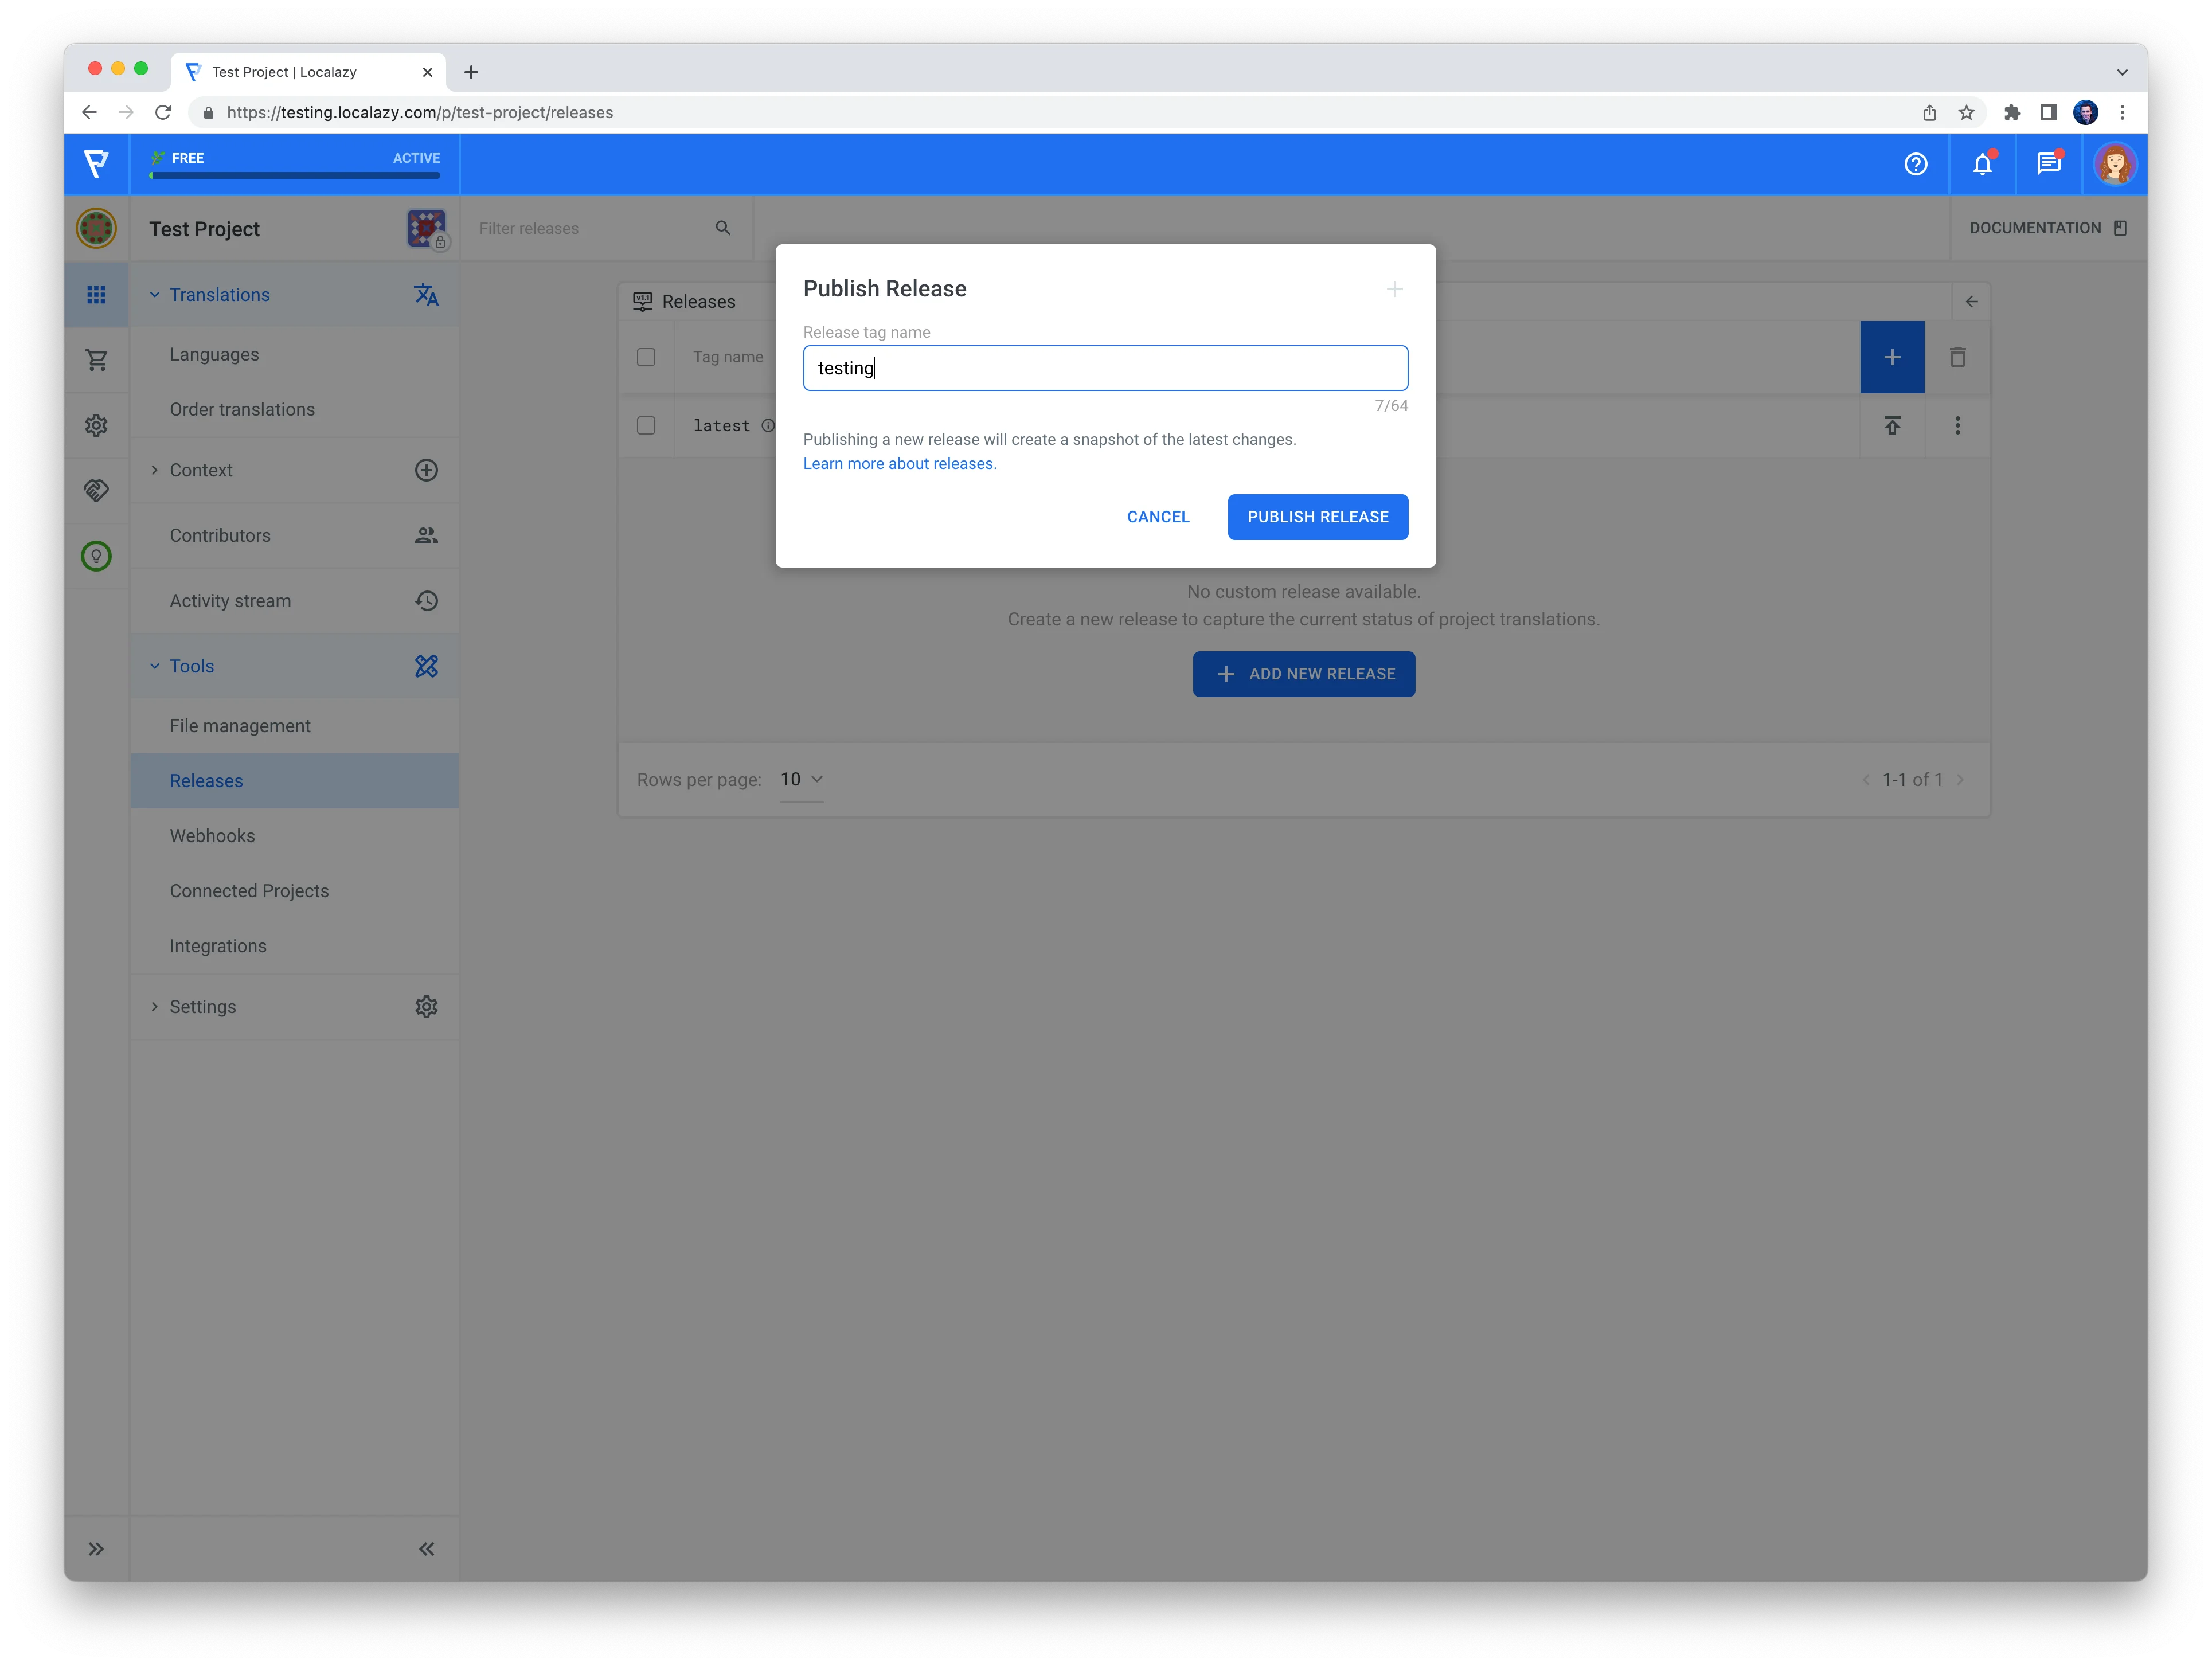Screen dimensions: 2212x1666
Task: Click the help question mark icon
Action: 1915,164
